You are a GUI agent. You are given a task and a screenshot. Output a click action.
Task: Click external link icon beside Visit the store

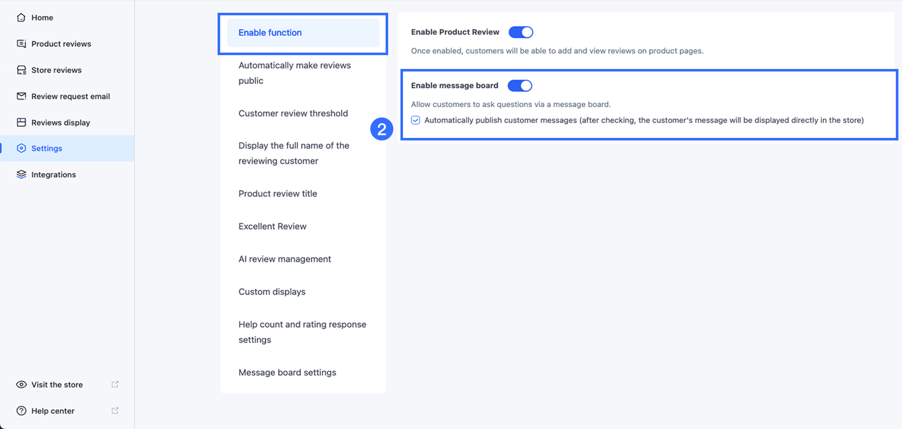point(115,384)
